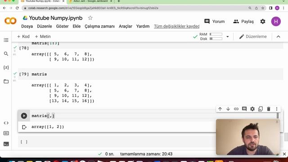
Task: Add a code cell with Kod
Action: click(x=23, y=36)
